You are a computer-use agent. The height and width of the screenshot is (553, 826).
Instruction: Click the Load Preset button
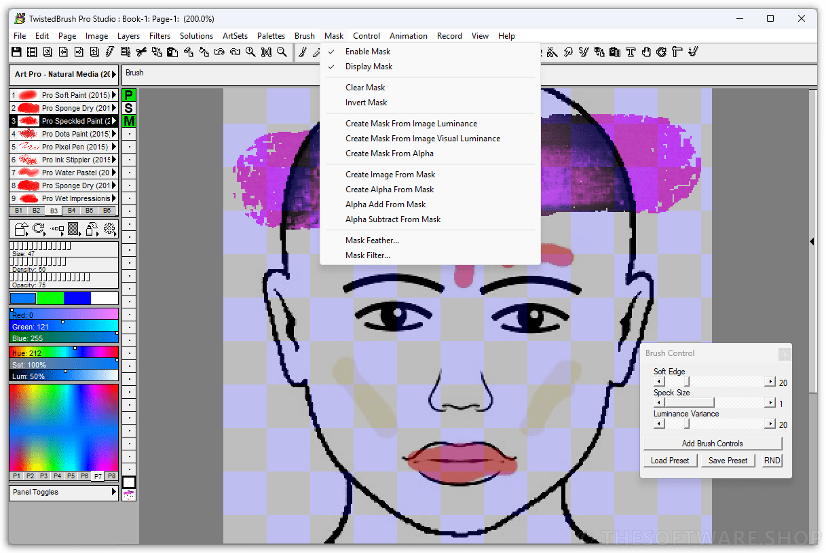pos(670,461)
